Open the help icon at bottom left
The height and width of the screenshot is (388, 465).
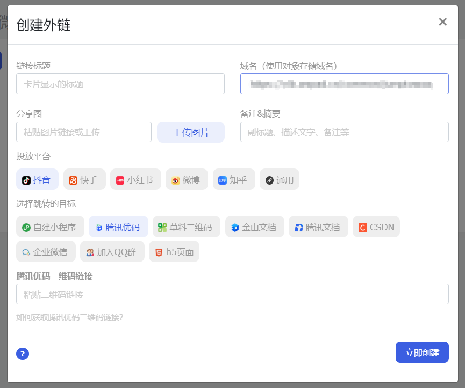coord(22,354)
